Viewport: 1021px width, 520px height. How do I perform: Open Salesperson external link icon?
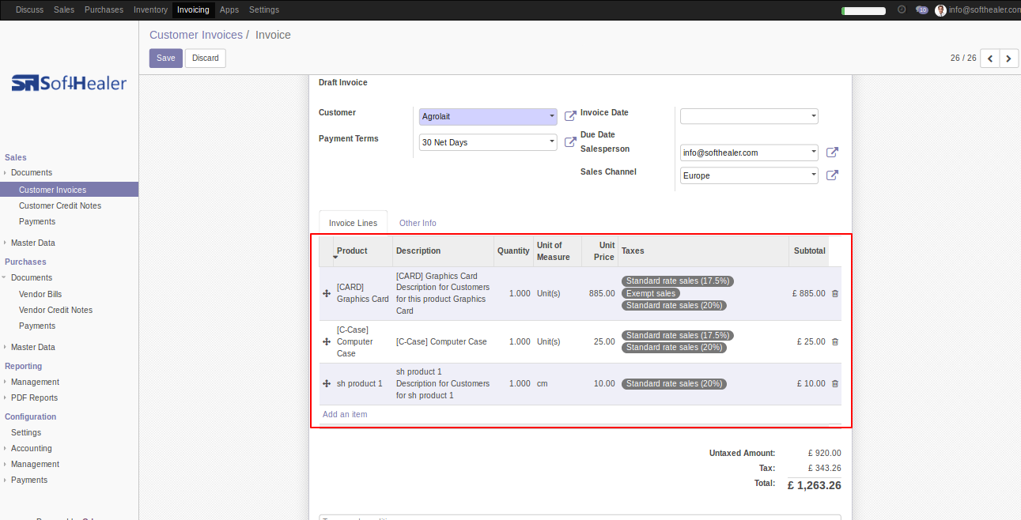(x=832, y=153)
